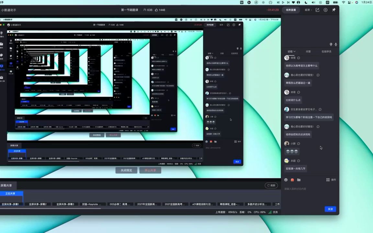
Task: Click the share/export icon in top bar
Action: point(317,10)
